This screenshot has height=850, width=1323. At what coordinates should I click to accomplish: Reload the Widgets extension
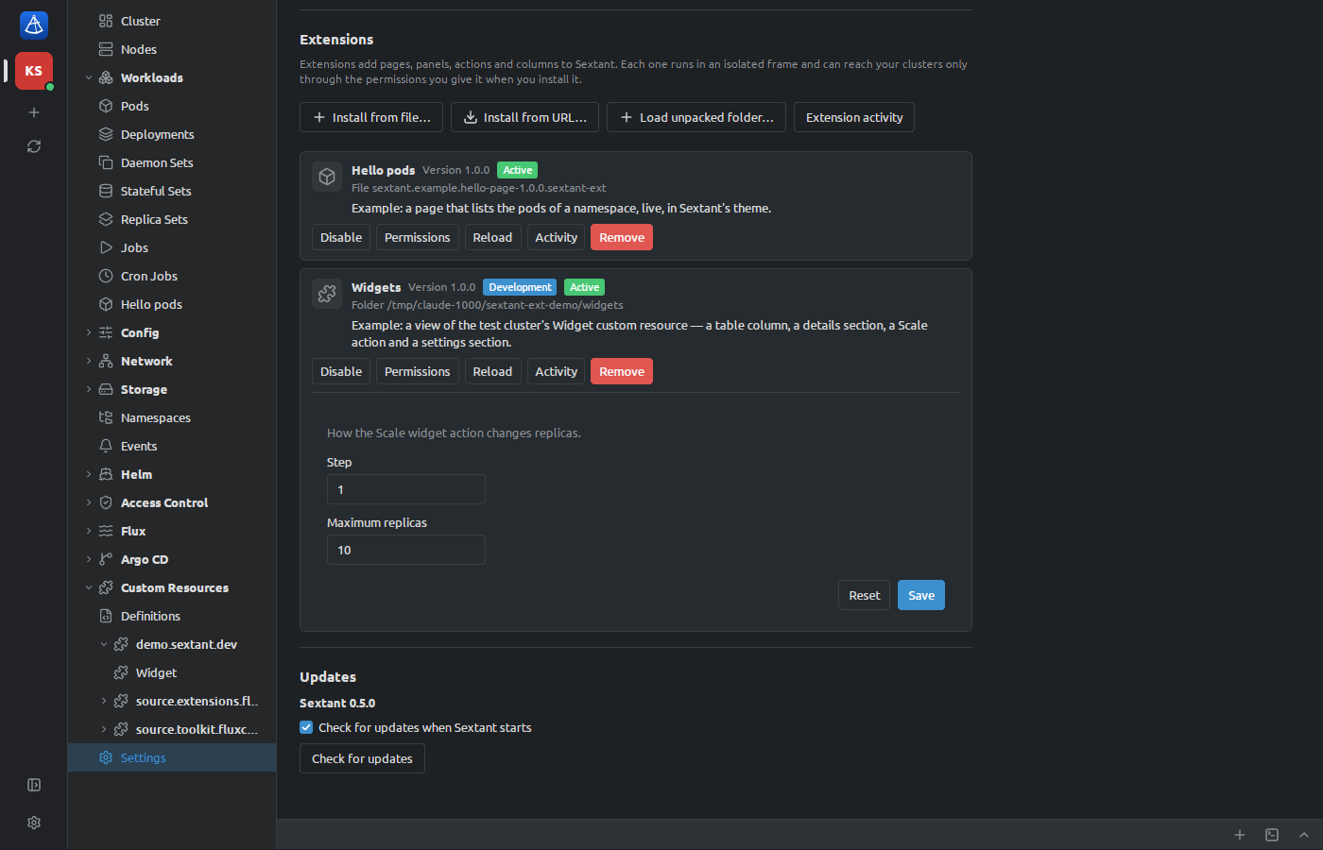point(492,371)
